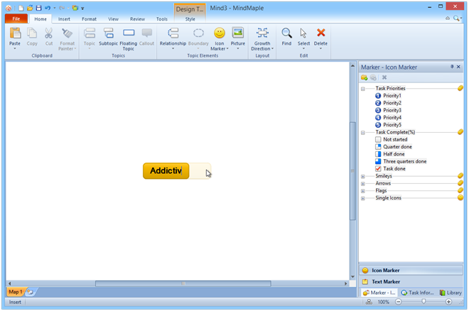Click the red Delete icon
This screenshot has width=469, height=311.
pyautogui.click(x=321, y=33)
